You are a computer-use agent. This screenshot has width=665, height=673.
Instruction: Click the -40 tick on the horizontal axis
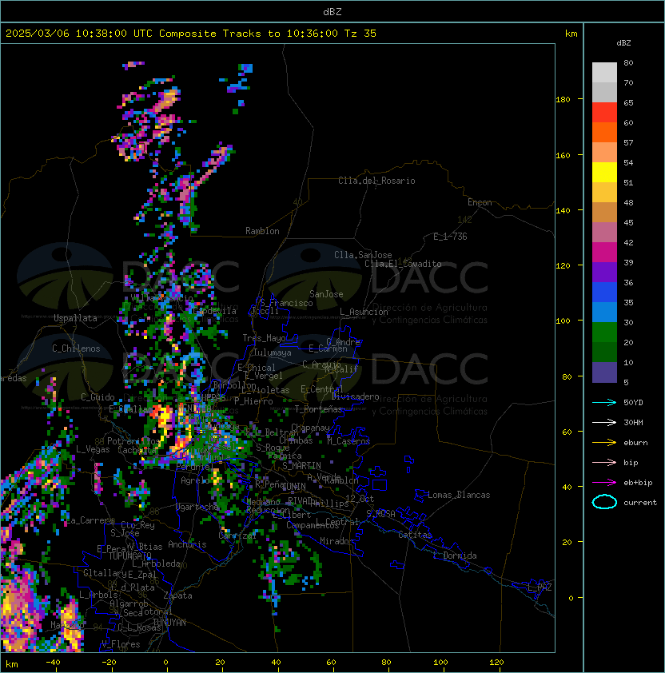(x=53, y=663)
